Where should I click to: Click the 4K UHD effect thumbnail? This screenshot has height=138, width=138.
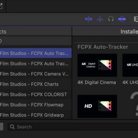point(130,65)
